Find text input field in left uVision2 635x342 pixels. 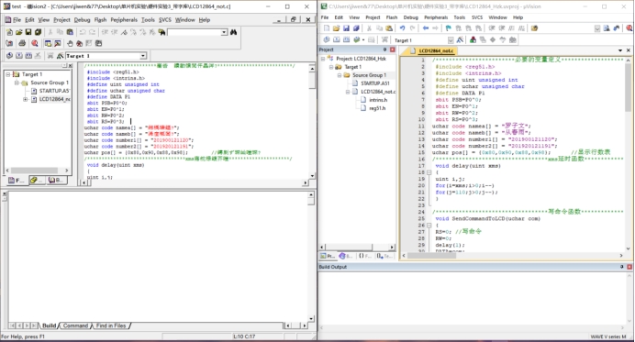[195, 32]
